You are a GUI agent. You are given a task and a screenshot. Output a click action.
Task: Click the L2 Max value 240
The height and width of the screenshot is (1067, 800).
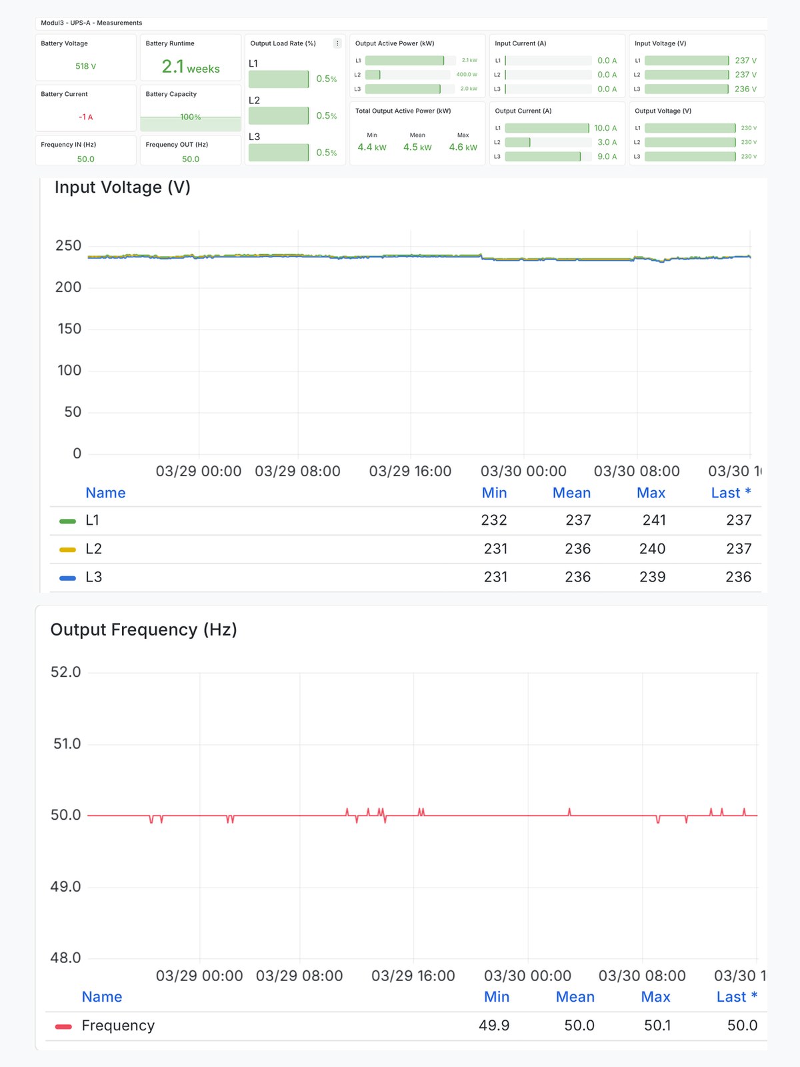[x=653, y=549]
